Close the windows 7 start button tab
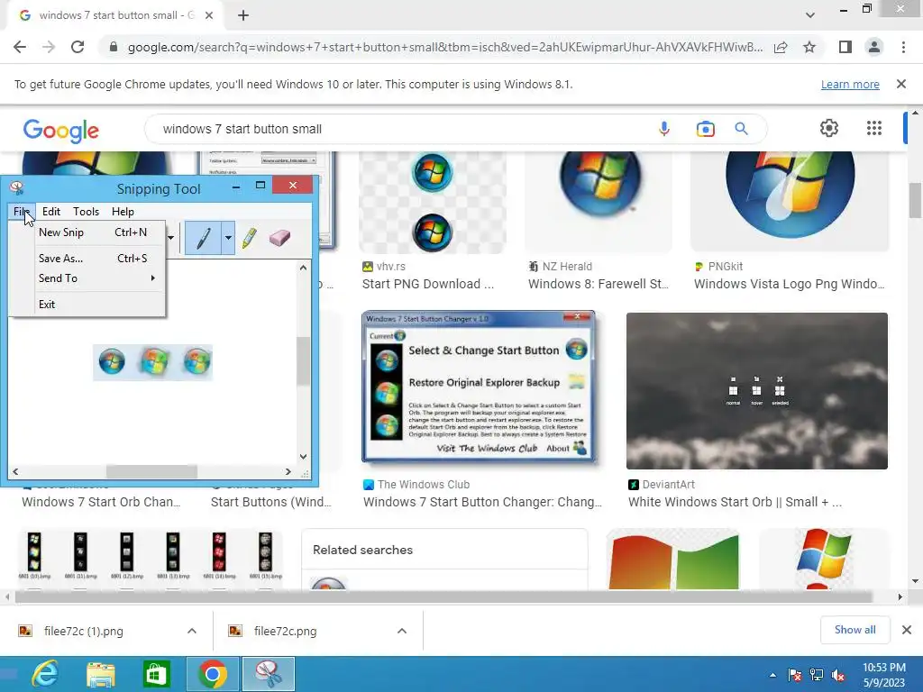The width and height of the screenshot is (923, 692). 209,15
